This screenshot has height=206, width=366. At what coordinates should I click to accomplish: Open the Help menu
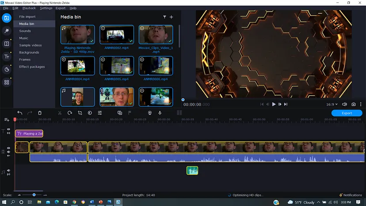pyautogui.click(x=73, y=8)
